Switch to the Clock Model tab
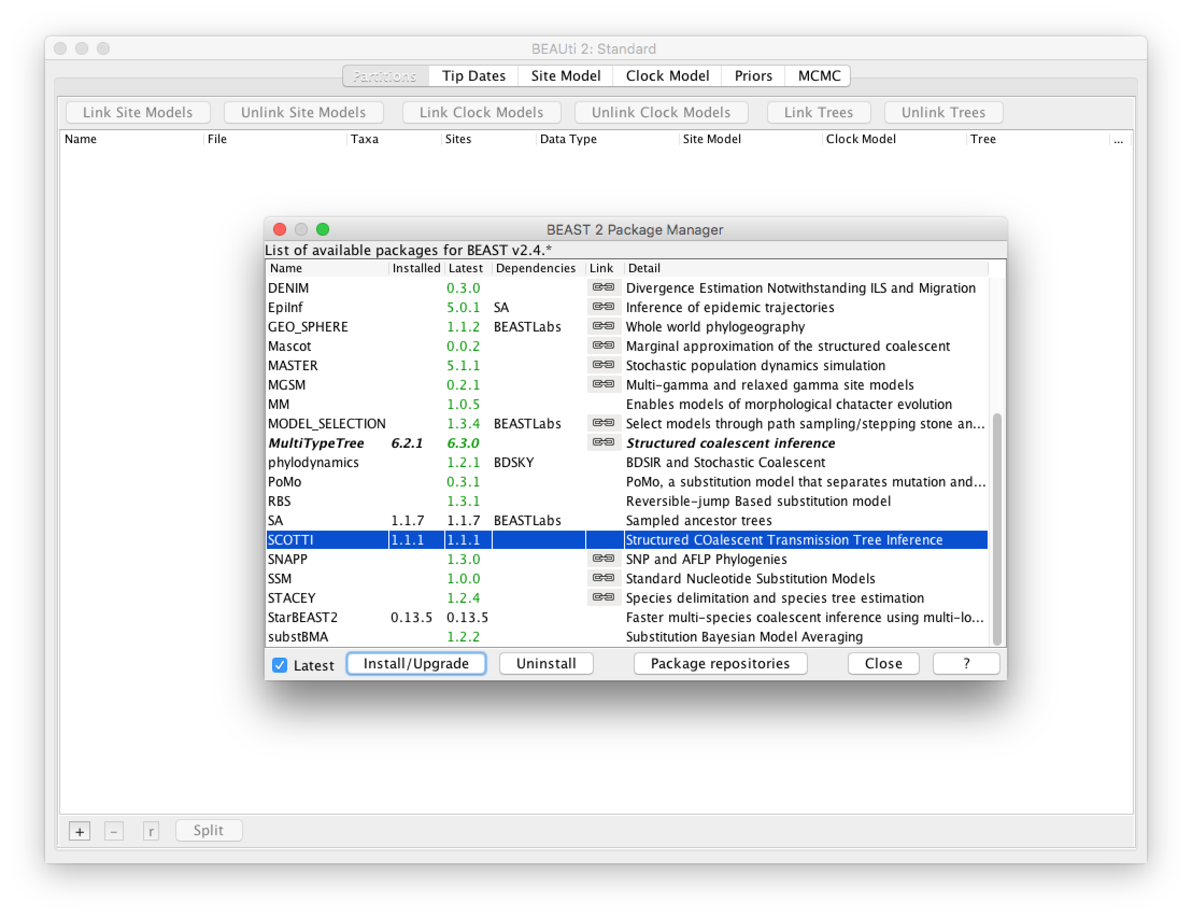This screenshot has height=917, width=1192. (667, 76)
